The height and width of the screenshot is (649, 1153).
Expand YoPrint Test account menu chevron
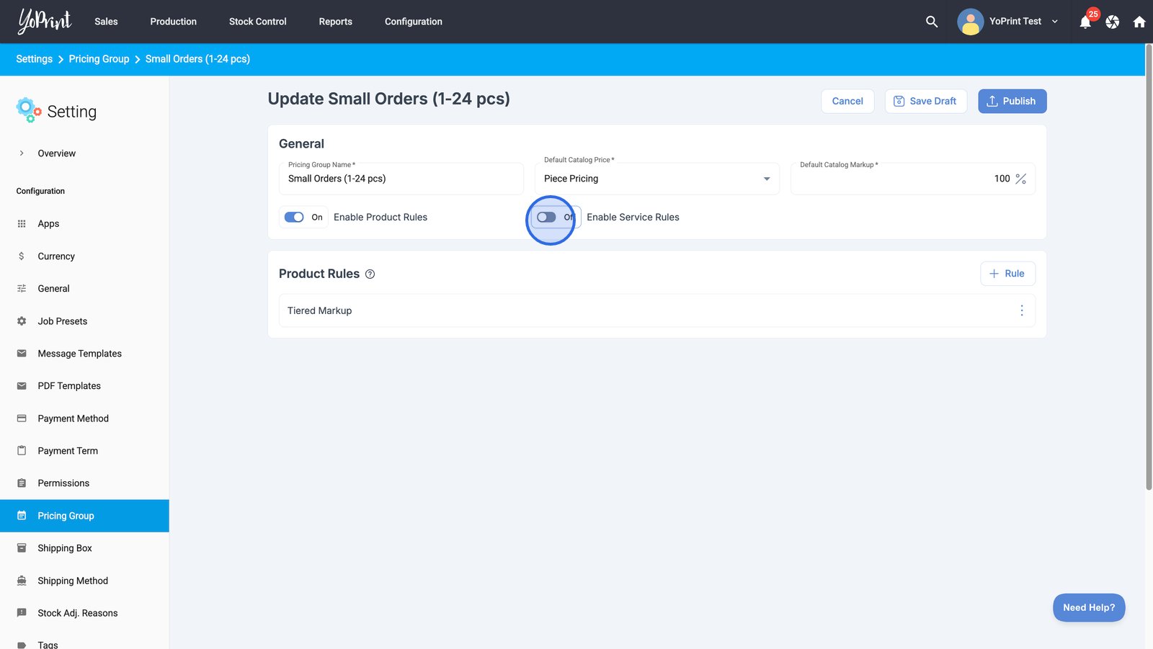(x=1054, y=22)
